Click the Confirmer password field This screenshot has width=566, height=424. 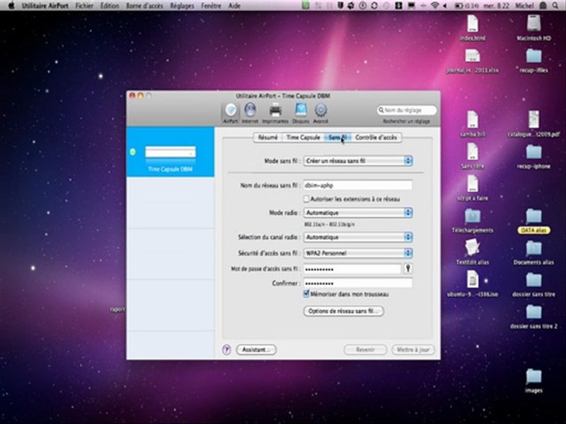[x=358, y=283]
